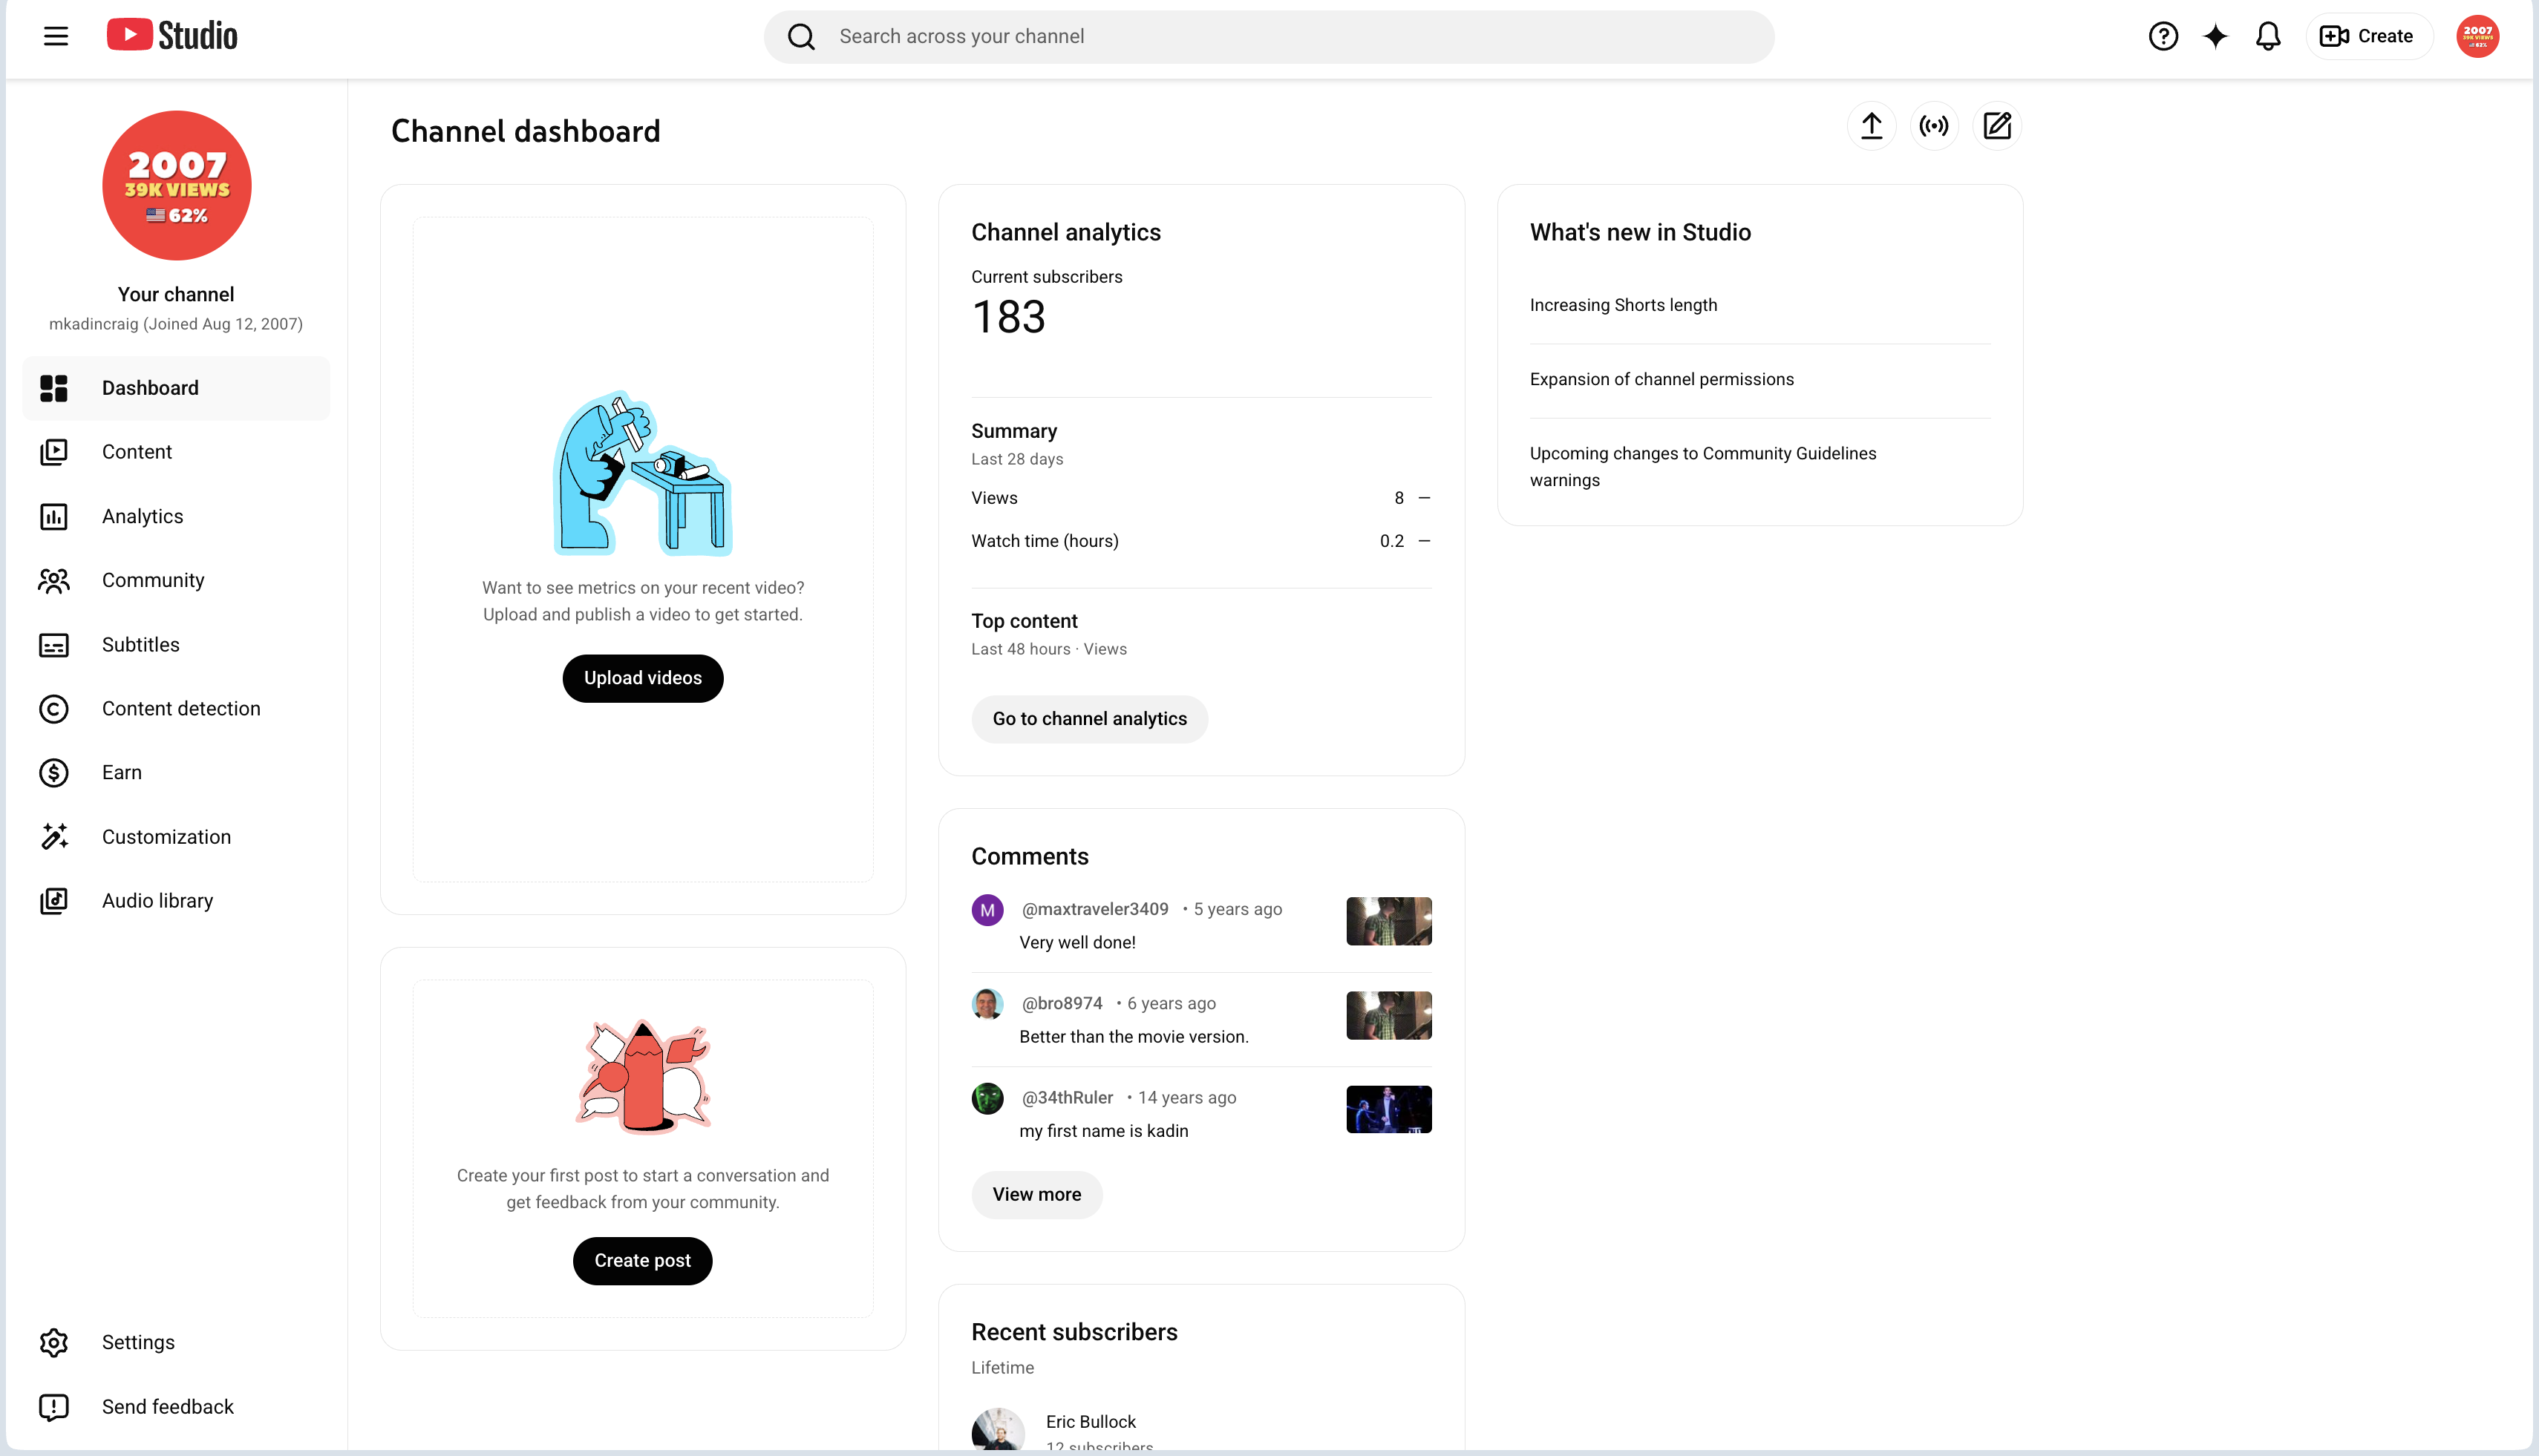Click the @34thRuler username
2539x1456 pixels.
coord(1066,1097)
